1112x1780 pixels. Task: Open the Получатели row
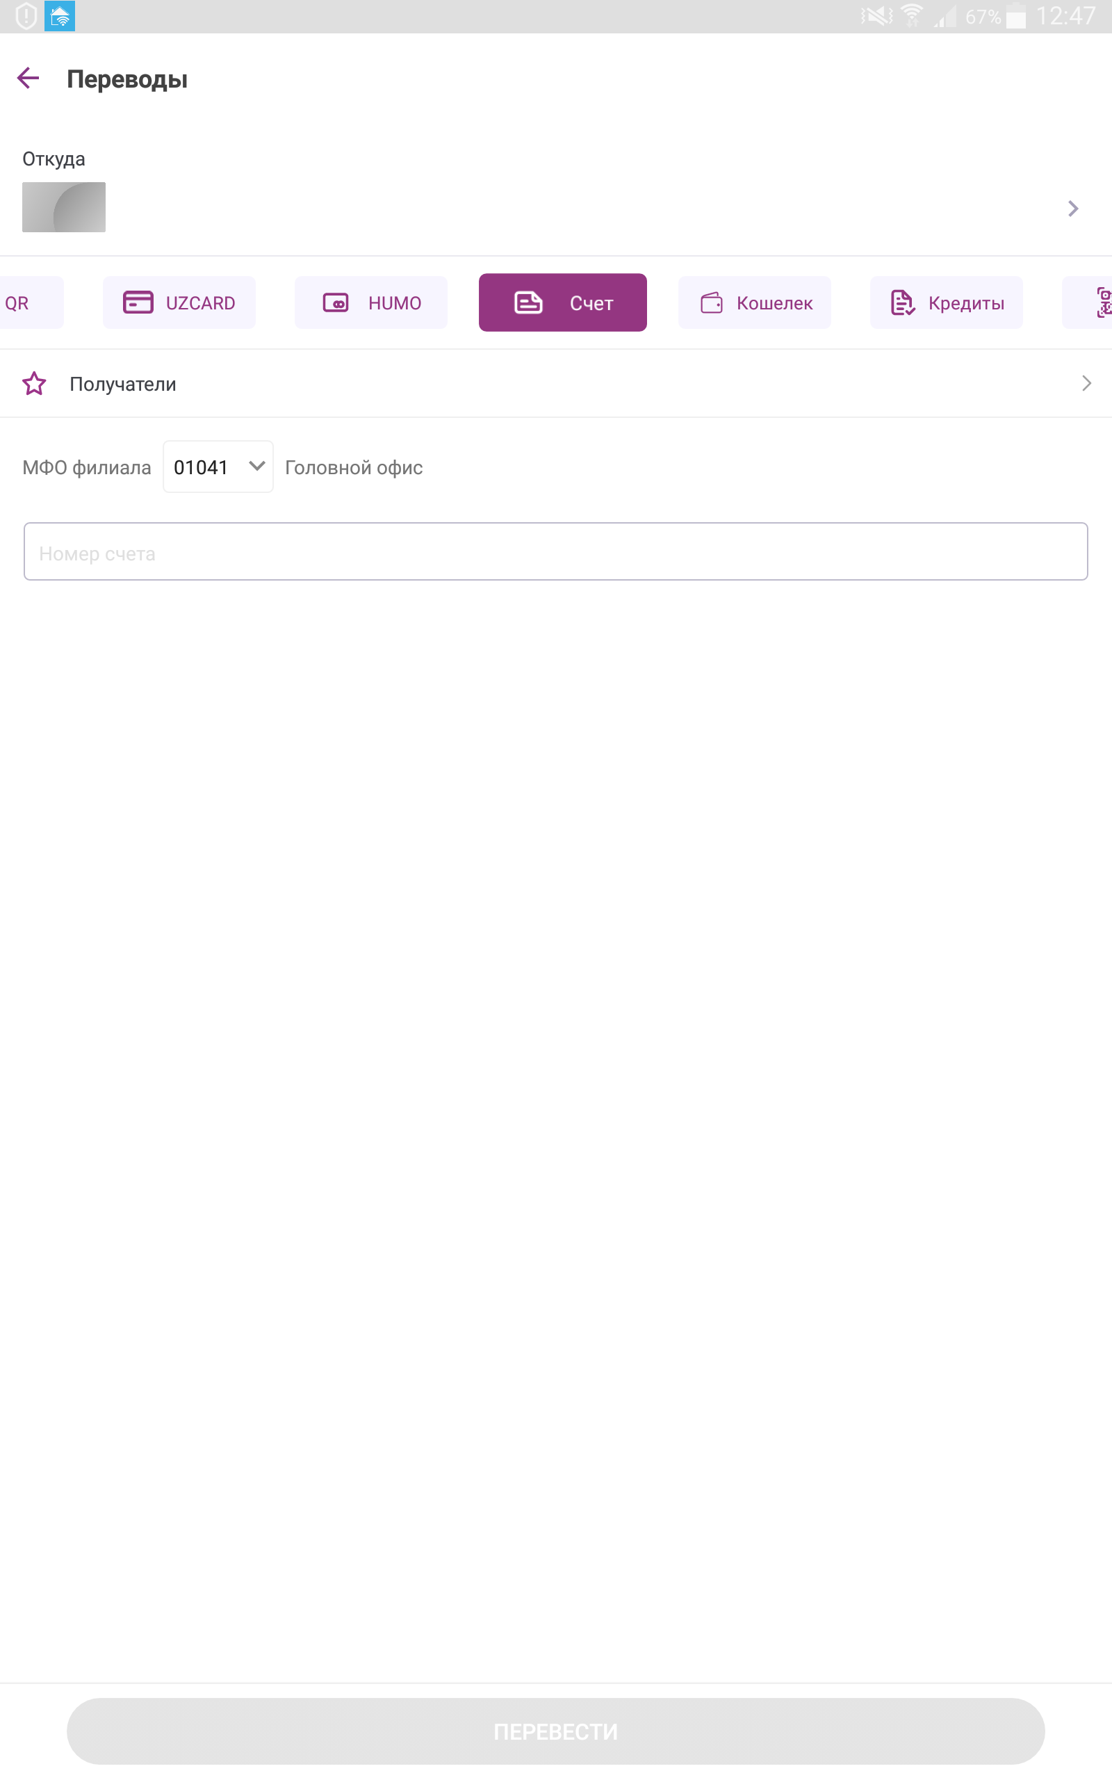pos(556,383)
